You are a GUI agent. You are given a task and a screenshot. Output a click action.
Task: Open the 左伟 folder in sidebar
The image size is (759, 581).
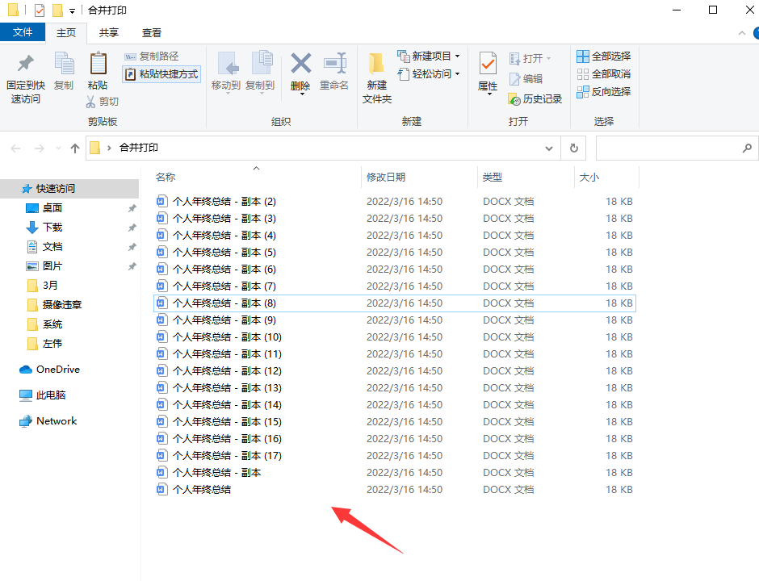(x=52, y=344)
